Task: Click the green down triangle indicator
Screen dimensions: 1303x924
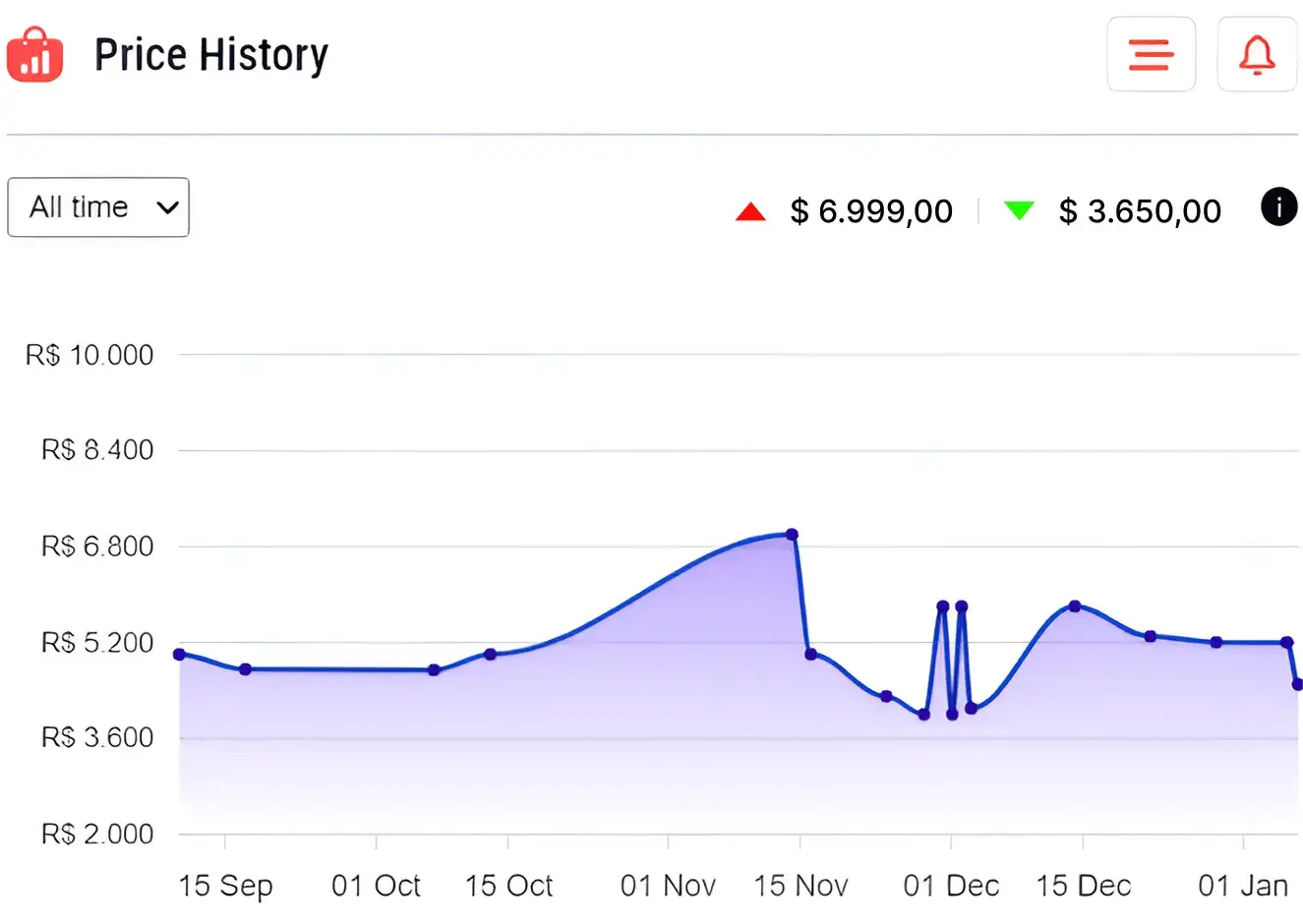Action: 1019,210
